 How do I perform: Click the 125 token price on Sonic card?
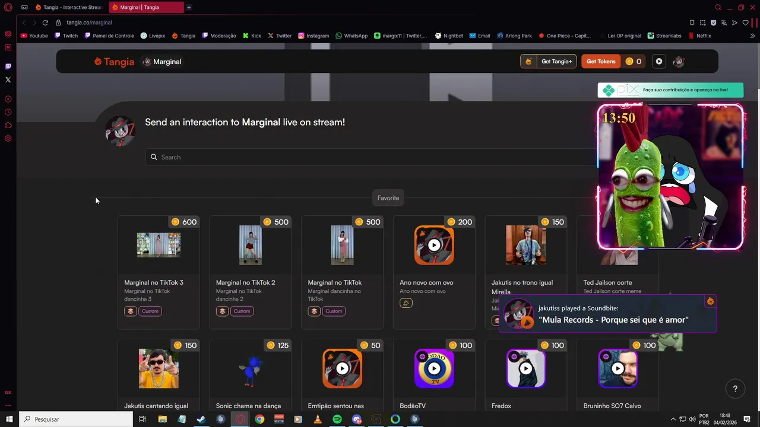click(x=278, y=345)
